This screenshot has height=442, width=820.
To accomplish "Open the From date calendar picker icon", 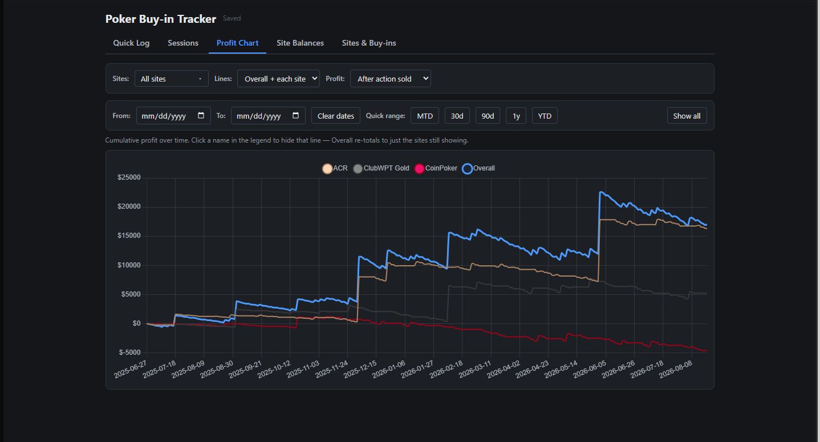I will [201, 116].
